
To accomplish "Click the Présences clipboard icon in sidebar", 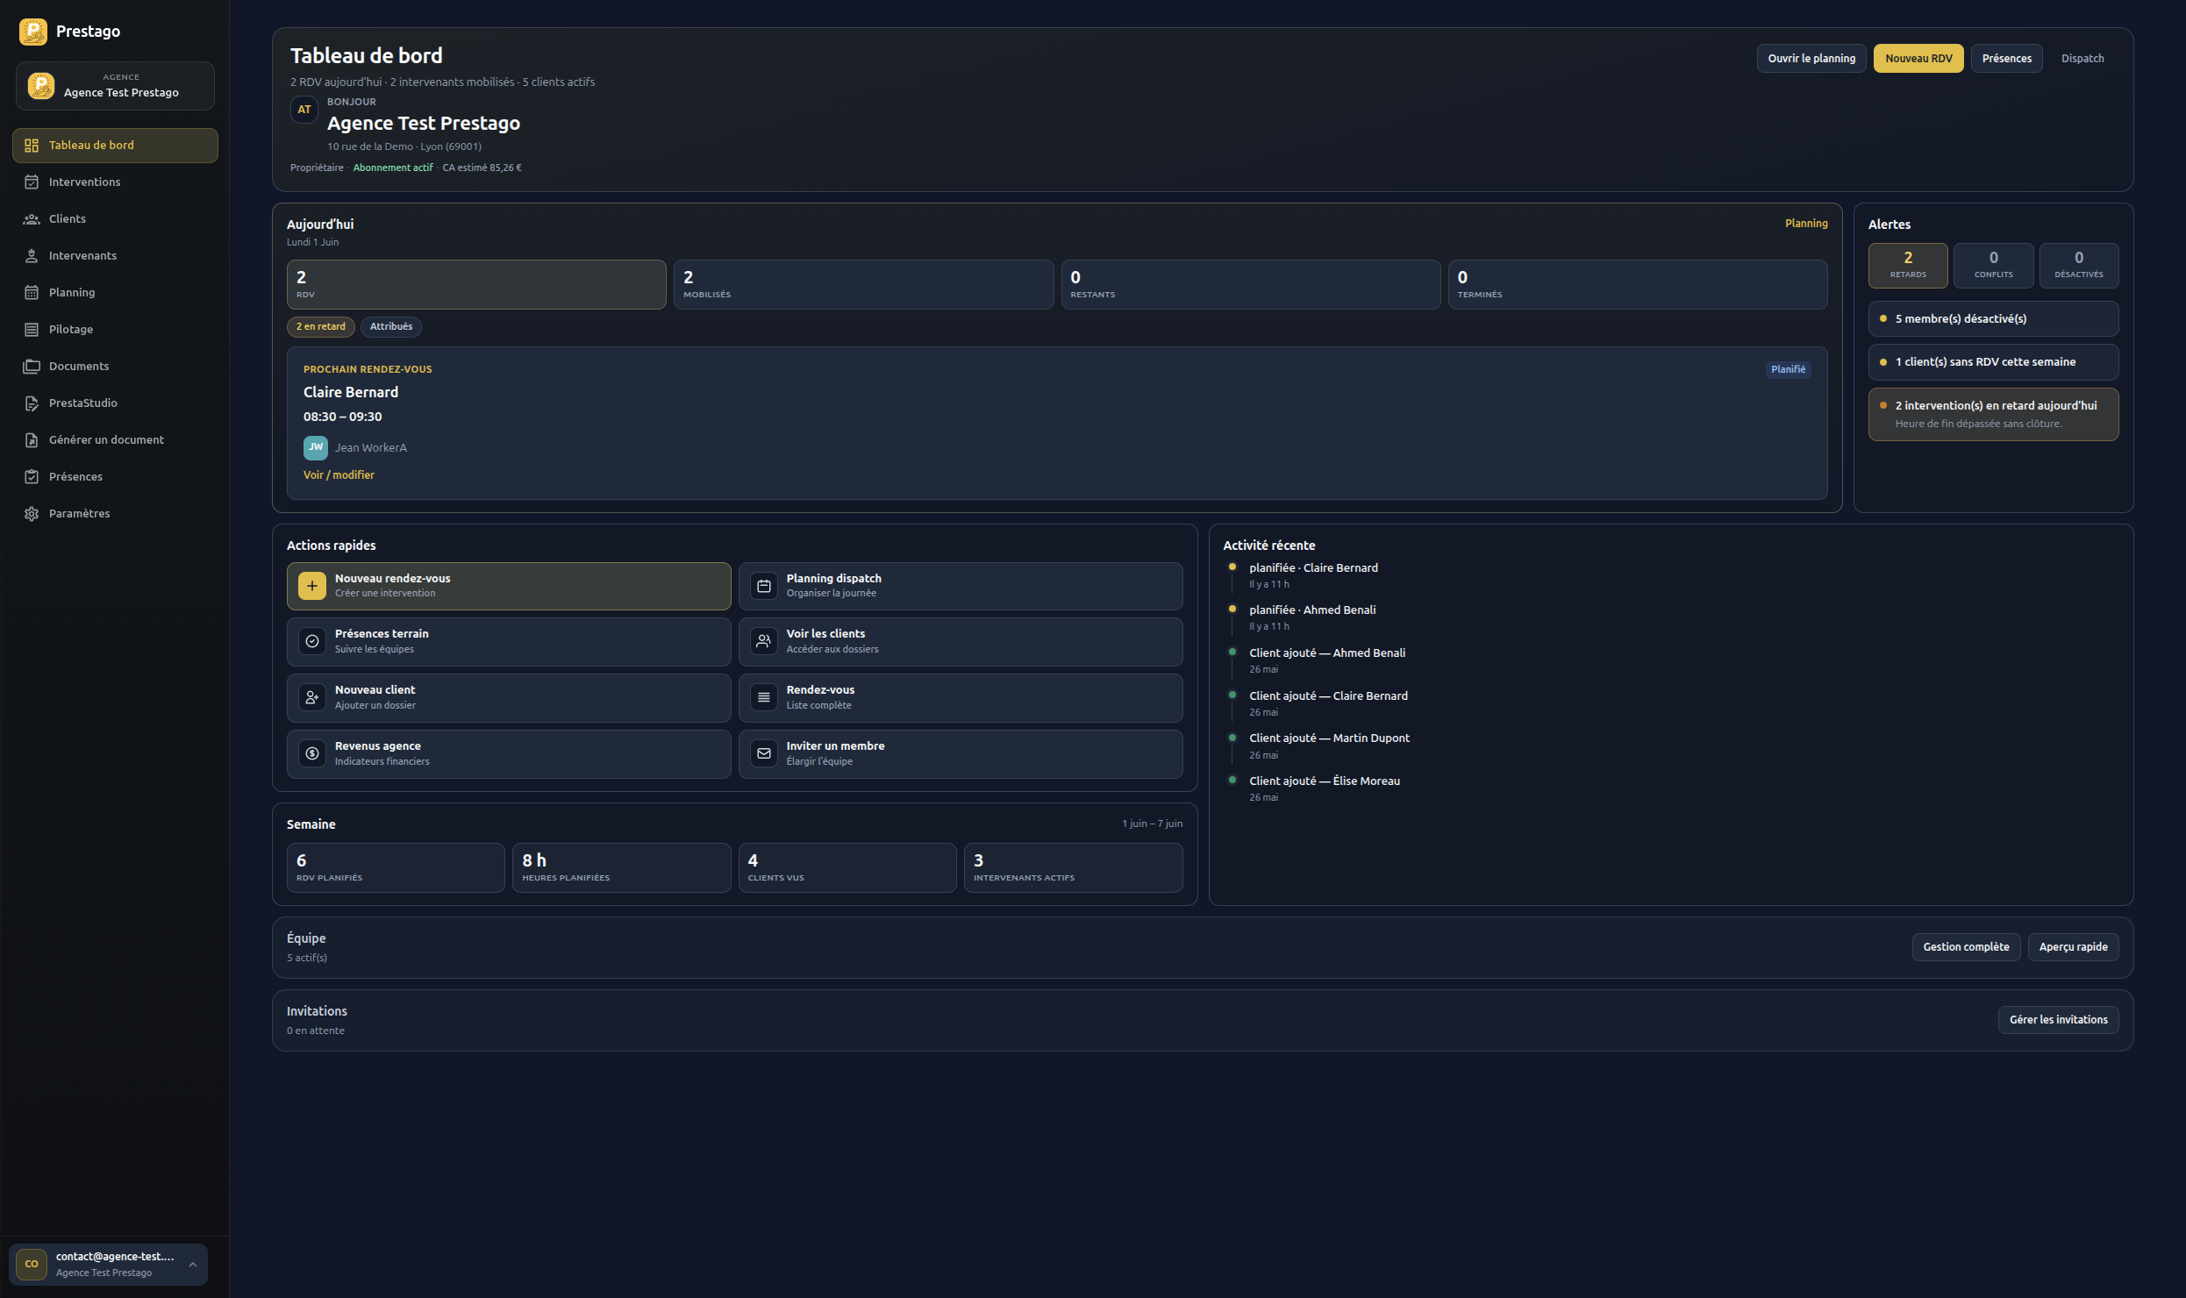I will (x=32, y=477).
